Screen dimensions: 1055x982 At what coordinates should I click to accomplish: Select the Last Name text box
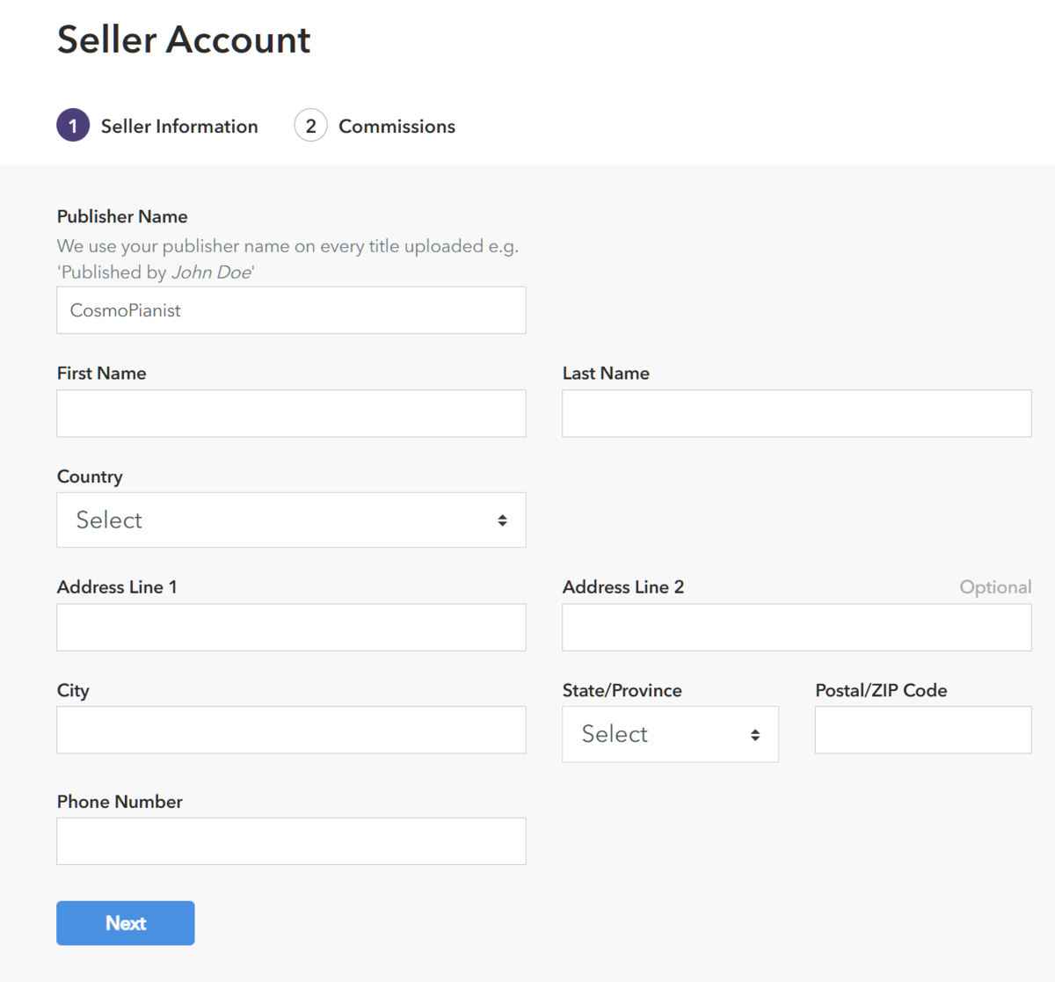click(x=797, y=414)
